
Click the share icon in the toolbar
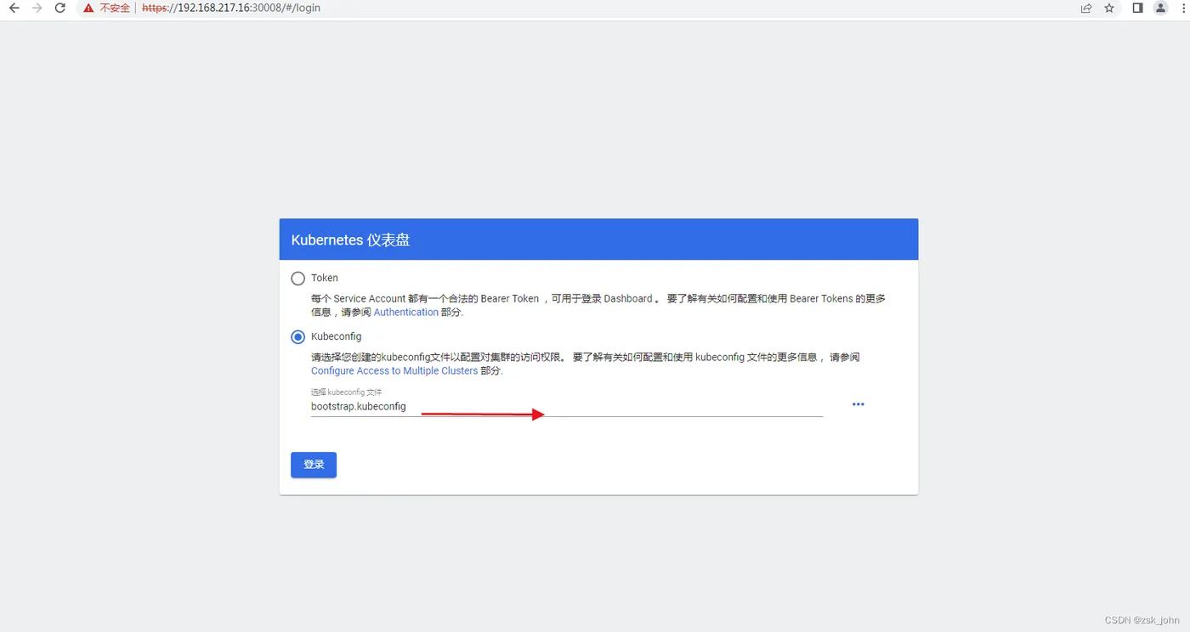click(x=1085, y=8)
